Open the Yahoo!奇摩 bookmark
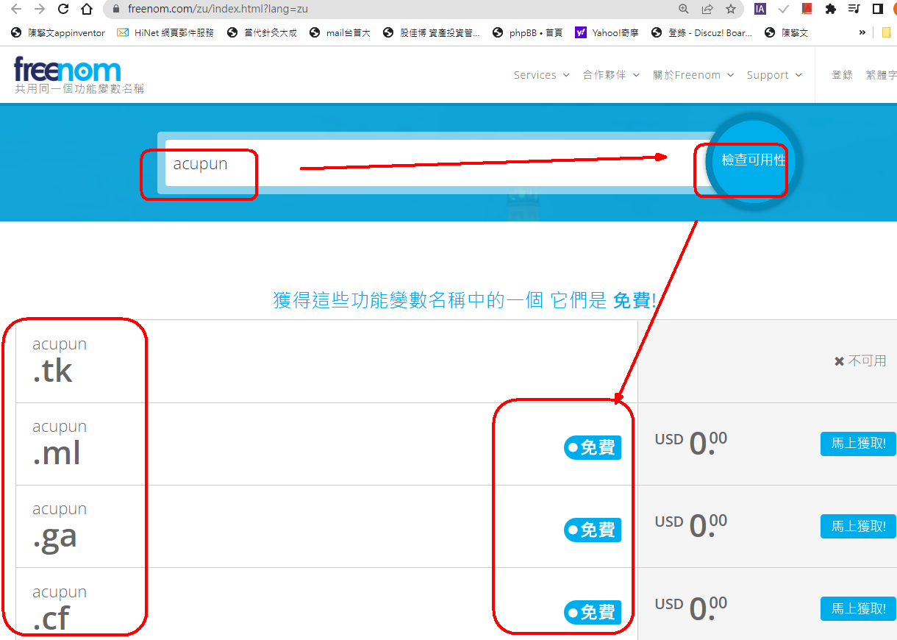The height and width of the screenshot is (640, 897). (x=607, y=32)
